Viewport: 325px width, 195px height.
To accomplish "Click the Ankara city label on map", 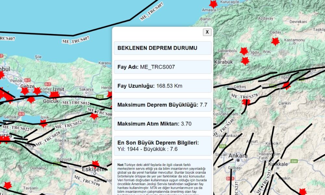I will click(238, 156).
